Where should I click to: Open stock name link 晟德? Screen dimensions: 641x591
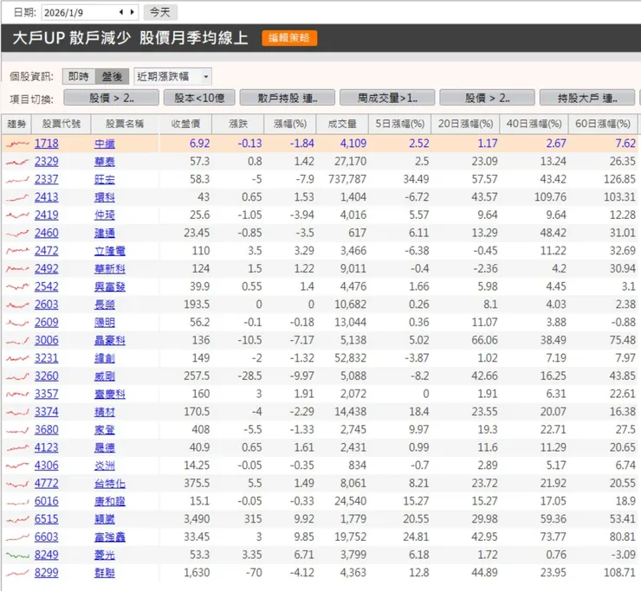pyautogui.click(x=105, y=448)
